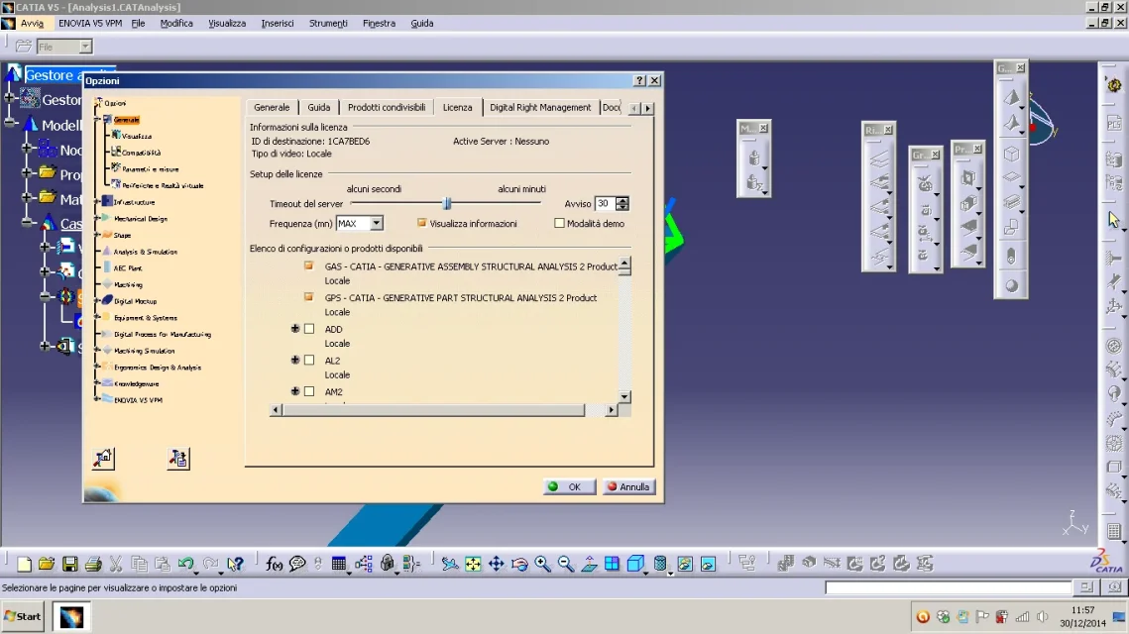
Task: Click the What's This help pointer icon
Action: point(235,565)
